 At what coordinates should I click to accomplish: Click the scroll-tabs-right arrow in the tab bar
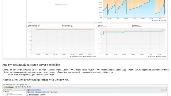pyautogui.click(x=163, y=90)
